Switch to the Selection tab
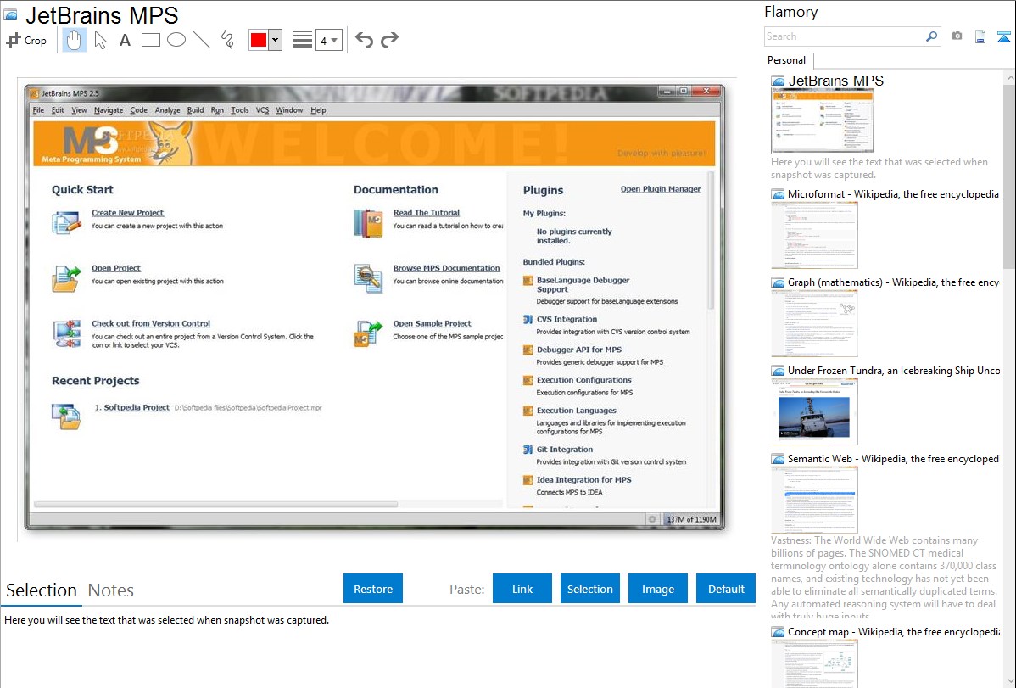 point(42,590)
